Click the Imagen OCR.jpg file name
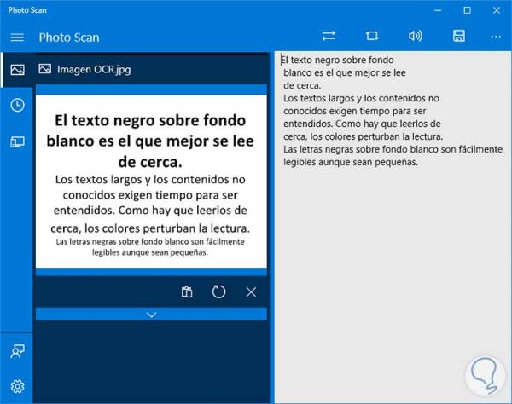Image resolution: width=512 pixels, height=404 pixels. (x=94, y=69)
